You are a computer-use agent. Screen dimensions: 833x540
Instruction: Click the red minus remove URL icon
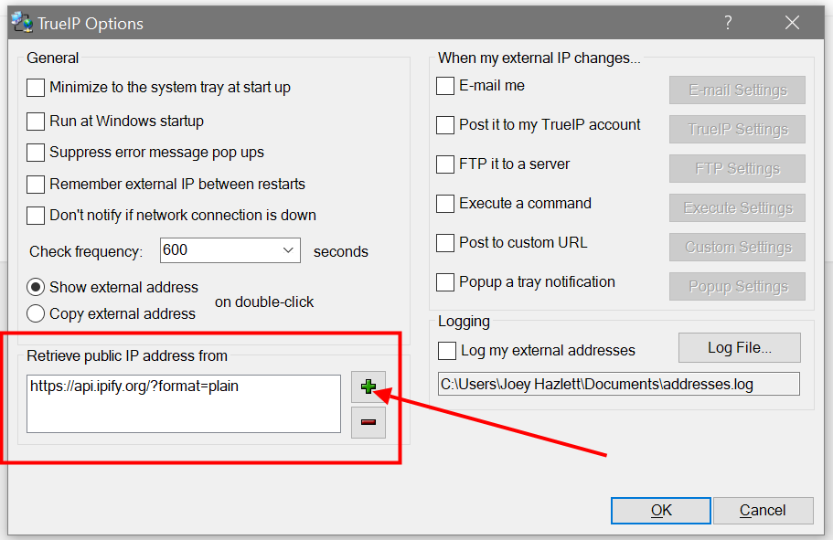(x=368, y=422)
